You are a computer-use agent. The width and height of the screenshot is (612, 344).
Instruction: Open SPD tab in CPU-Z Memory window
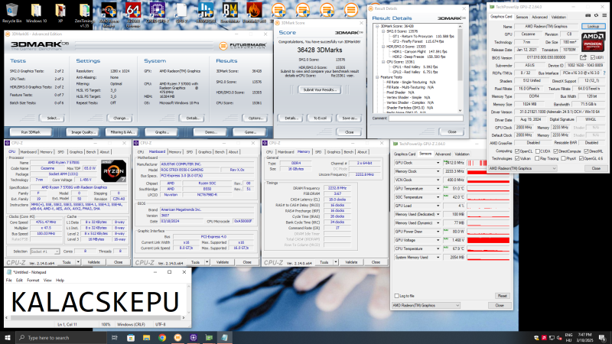318,151
